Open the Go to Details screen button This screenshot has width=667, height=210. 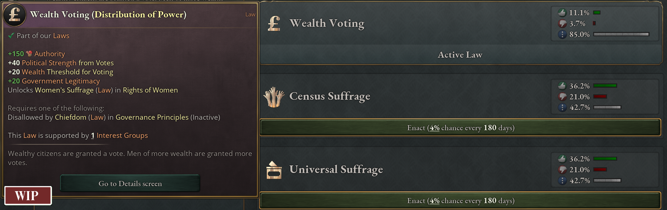130,184
